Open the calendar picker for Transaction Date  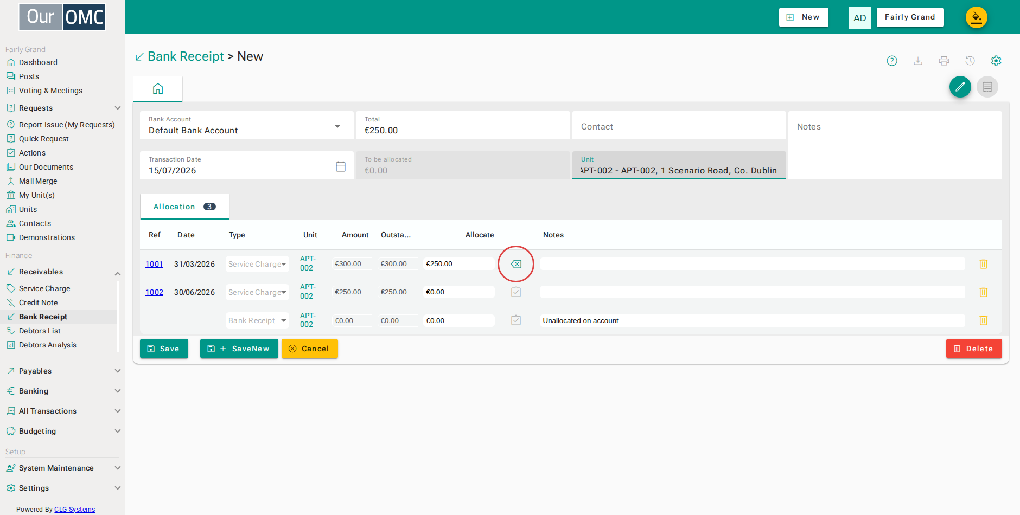pos(341,166)
